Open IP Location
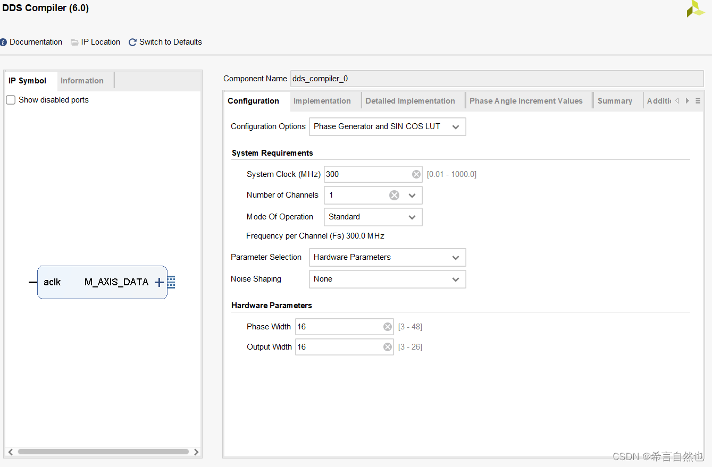 click(100, 42)
